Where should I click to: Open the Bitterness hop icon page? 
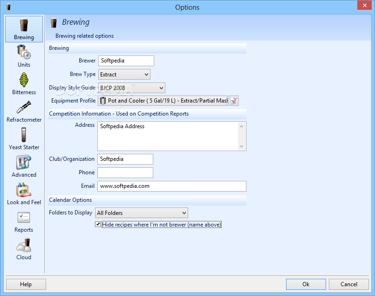[24, 80]
